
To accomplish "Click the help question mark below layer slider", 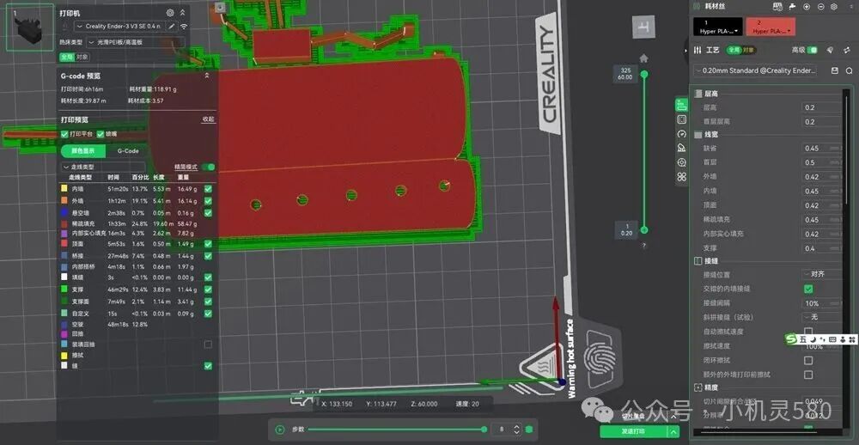I will (644, 246).
